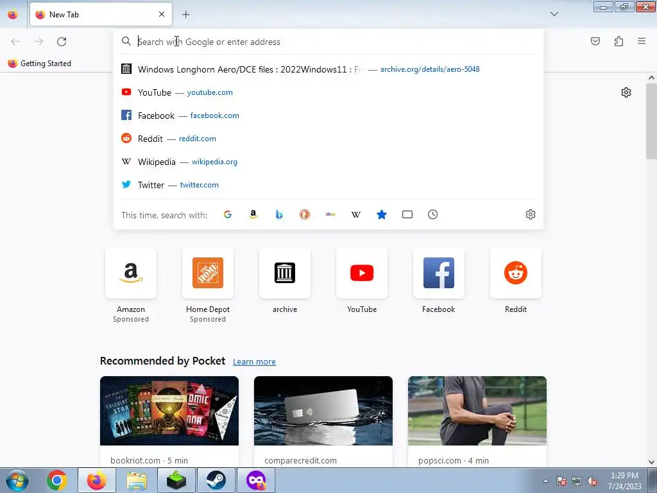Viewport: 657px width, 493px height.
Task: Search this time with Google icon
Action: click(228, 214)
